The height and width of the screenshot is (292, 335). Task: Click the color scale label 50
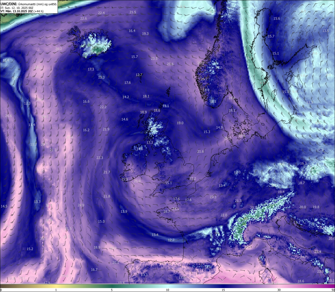(333, 290)
